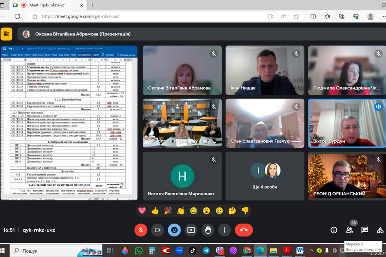This screenshot has width=386, height=257.
Task: Click the Present now screen share button
Action: (191, 230)
